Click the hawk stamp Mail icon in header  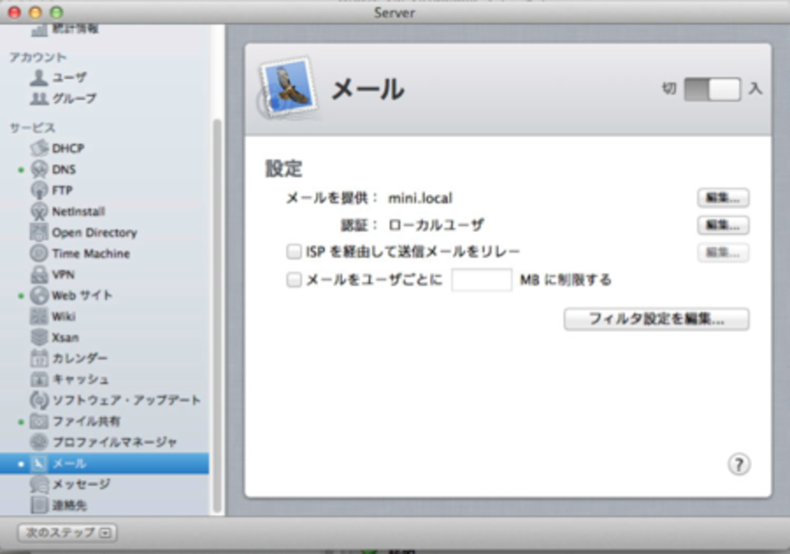coord(288,87)
